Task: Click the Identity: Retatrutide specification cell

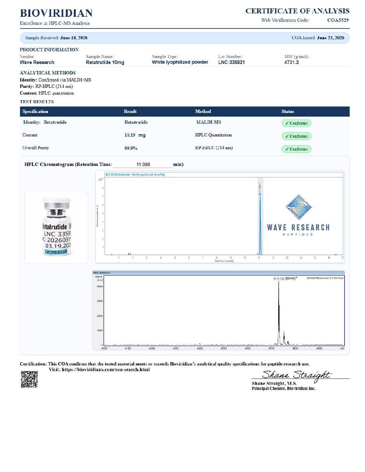Action: (45, 122)
